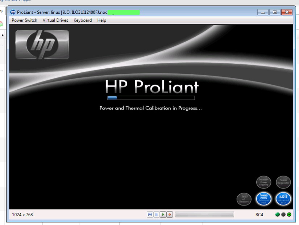Viewport: 299px width, 225px height.
Task: Click the Dynamic Power Capping badge
Action: [263, 182]
